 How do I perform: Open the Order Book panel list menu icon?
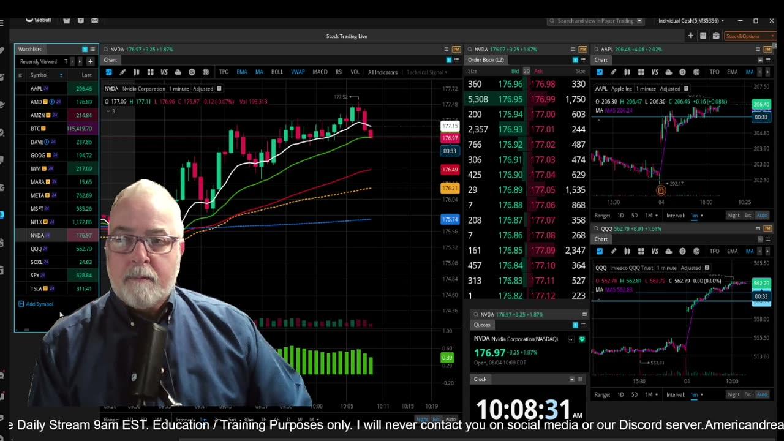click(582, 60)
